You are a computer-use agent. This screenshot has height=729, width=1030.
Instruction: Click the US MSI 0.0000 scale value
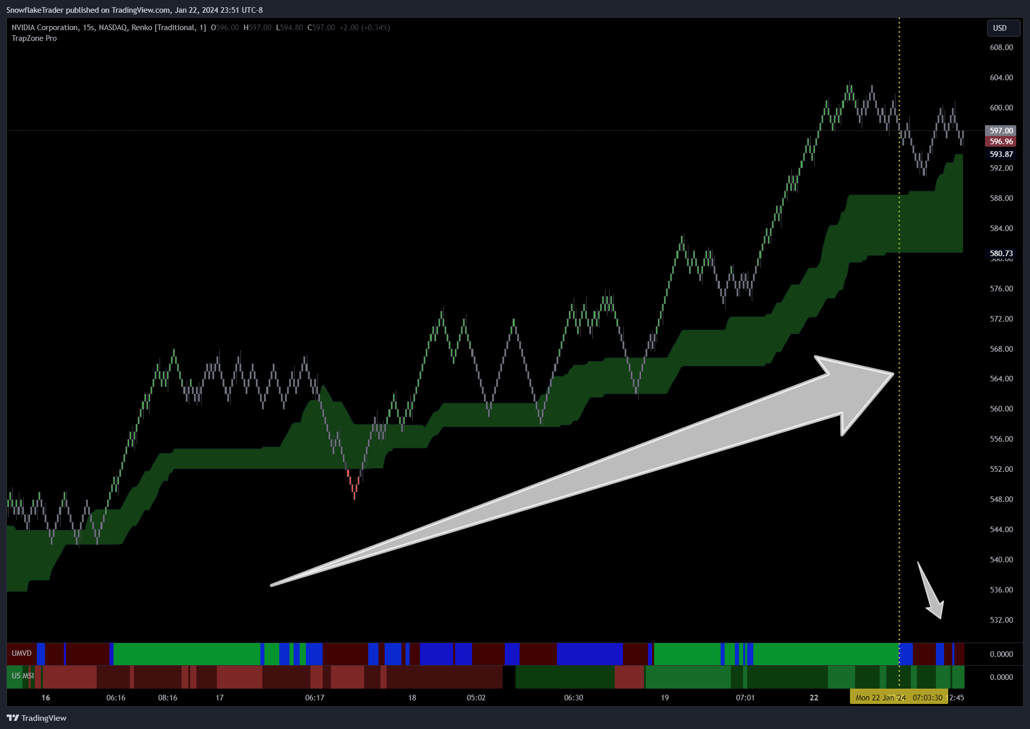1001,677
